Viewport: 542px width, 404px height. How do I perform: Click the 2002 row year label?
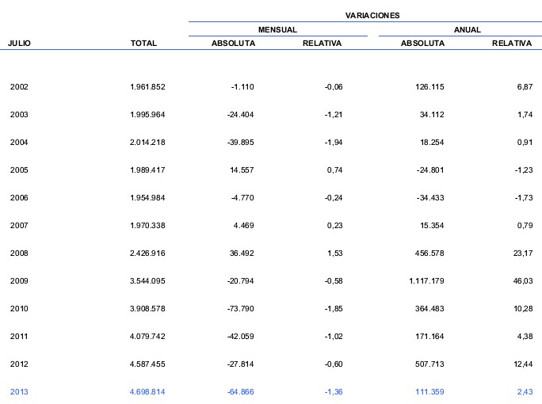[19, 86]
